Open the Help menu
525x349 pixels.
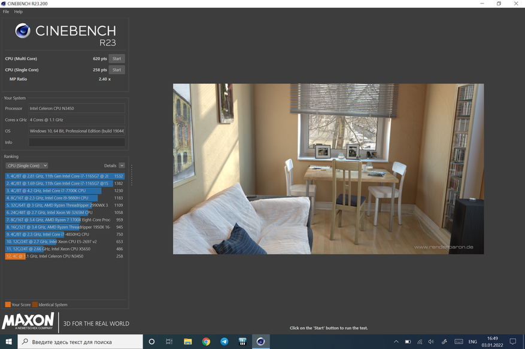point(19,12)
